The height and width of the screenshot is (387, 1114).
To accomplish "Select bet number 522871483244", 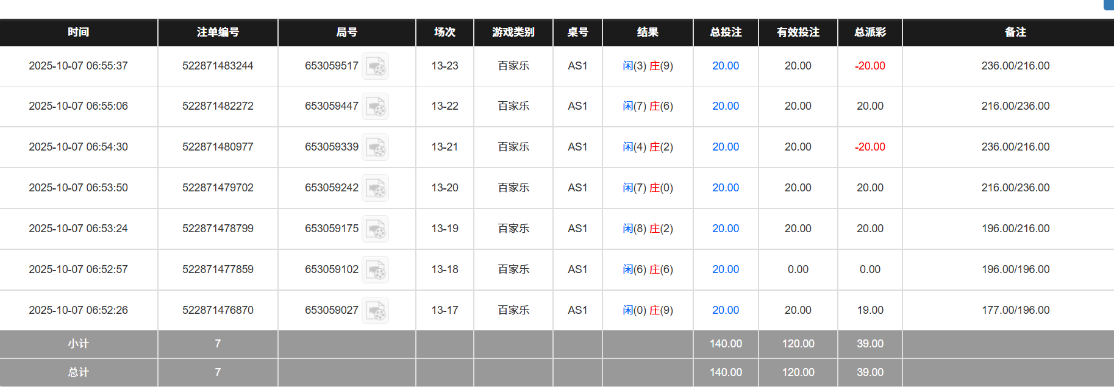I will pyautogui.click(x=218, y=66).
